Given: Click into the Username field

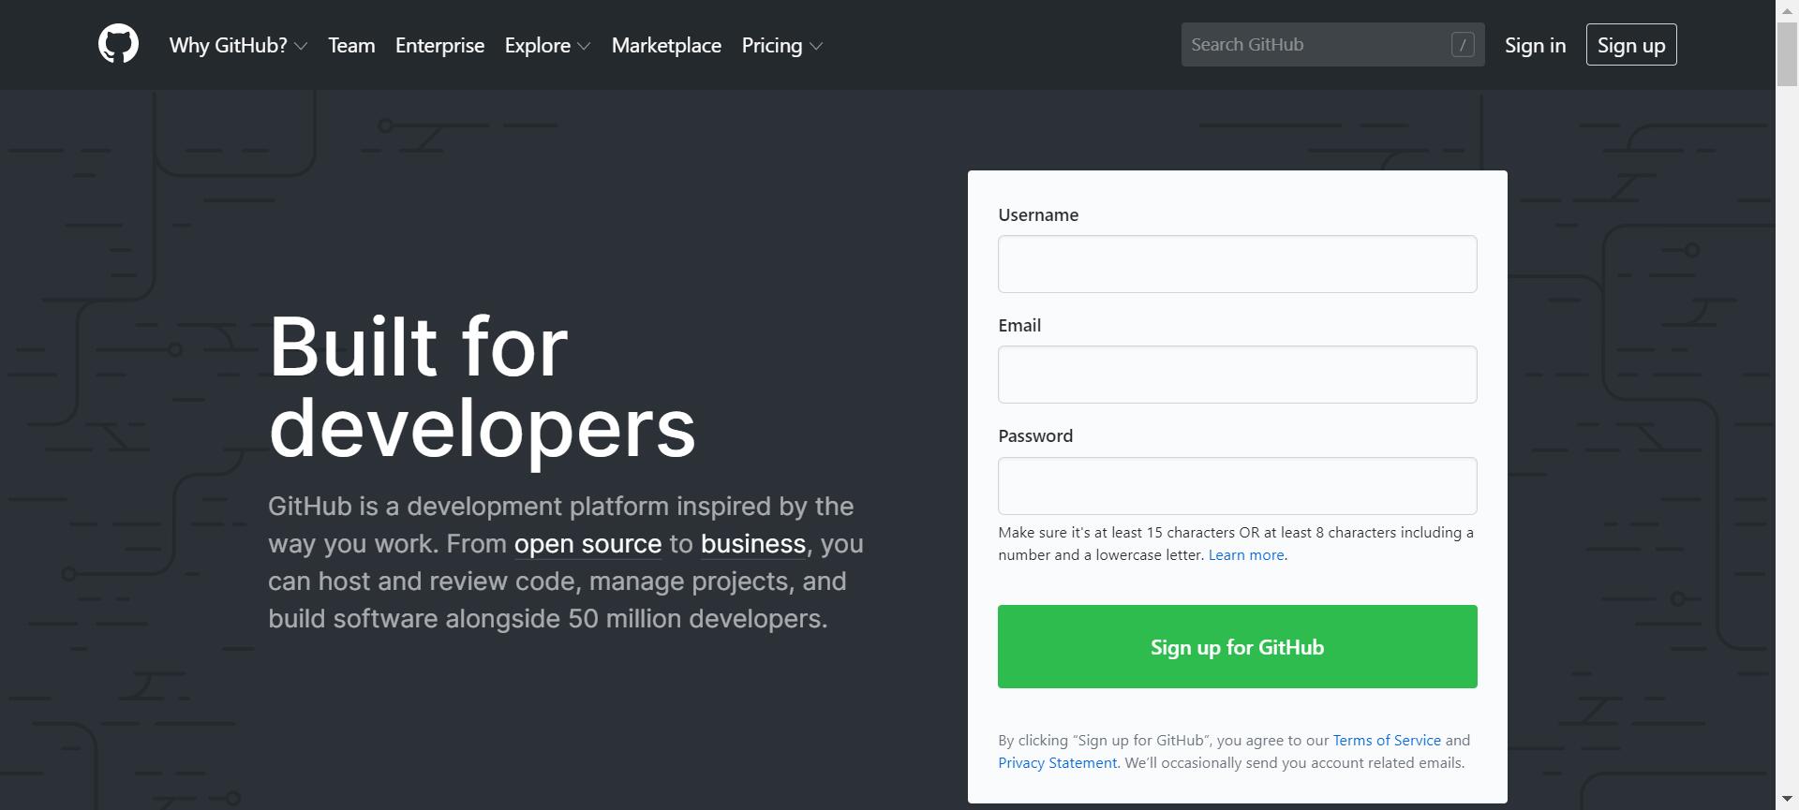Looking at the screenshot, I should pos(1237,264).
